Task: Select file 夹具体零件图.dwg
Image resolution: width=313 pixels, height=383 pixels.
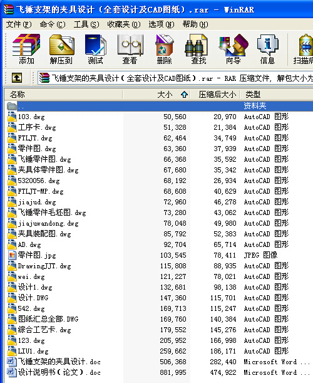Action: tap(48, 170)
